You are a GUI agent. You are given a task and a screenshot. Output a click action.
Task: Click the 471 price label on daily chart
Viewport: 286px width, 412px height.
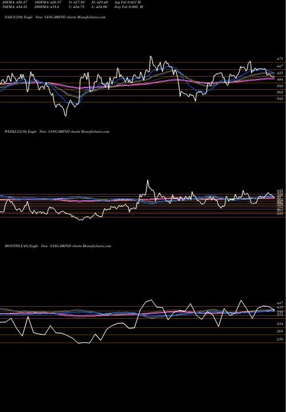coord(280,59)
